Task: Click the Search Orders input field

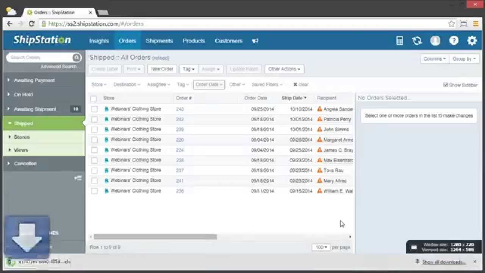Action: pos(40,58)
